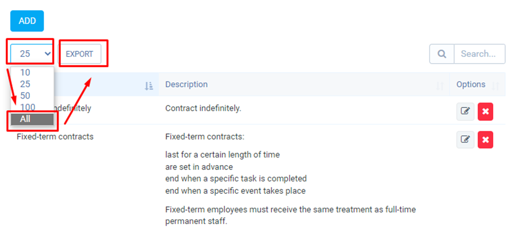Screen dimensions: 510x233
Task: Choose 25 in the page length list
Action: pos(25,84)
